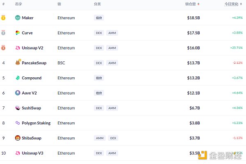246x164 pixels.
Task: Sort by the 锁仓量 column arrows
Action: pyautogui.click(x=198, y=4)
